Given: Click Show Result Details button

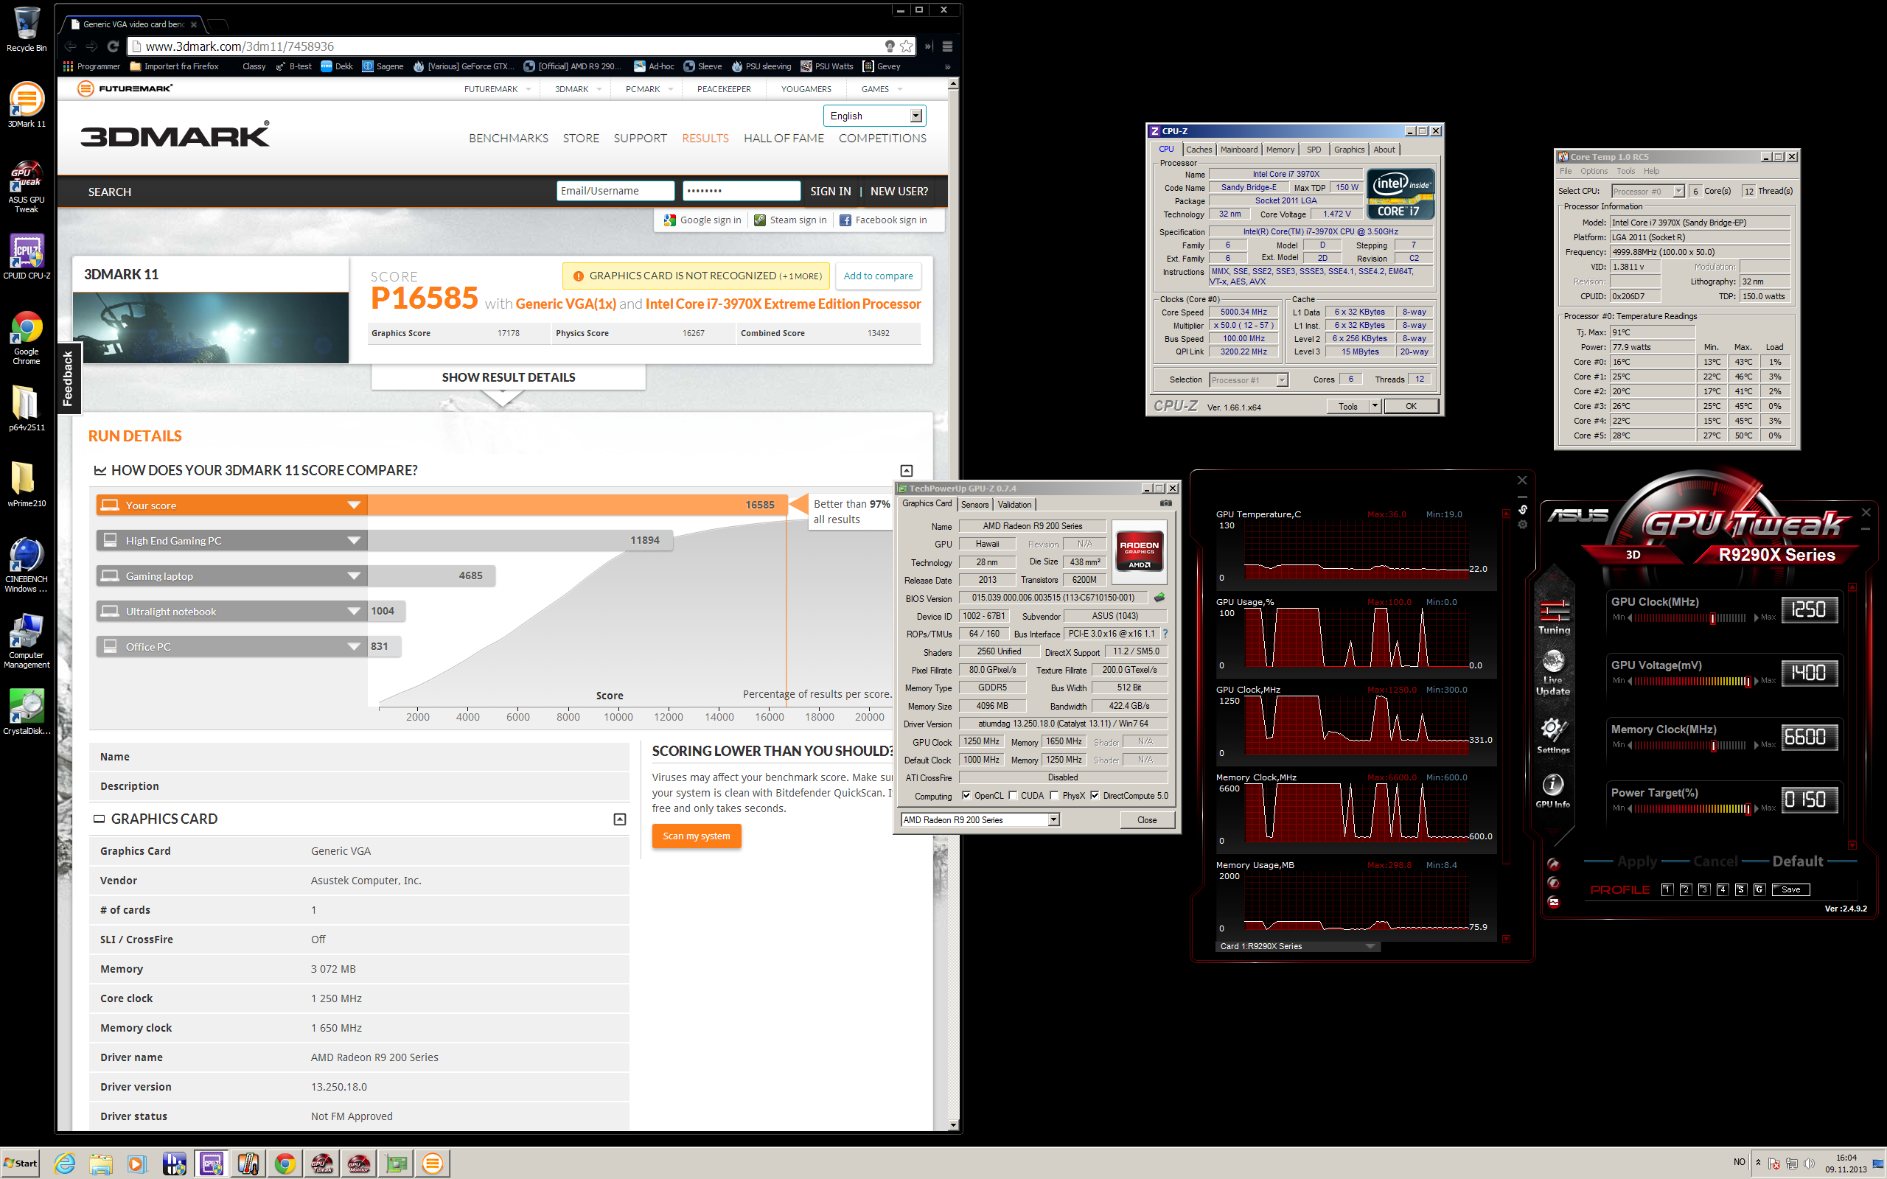Looking at the screenshot, I should tap(509, 377).
